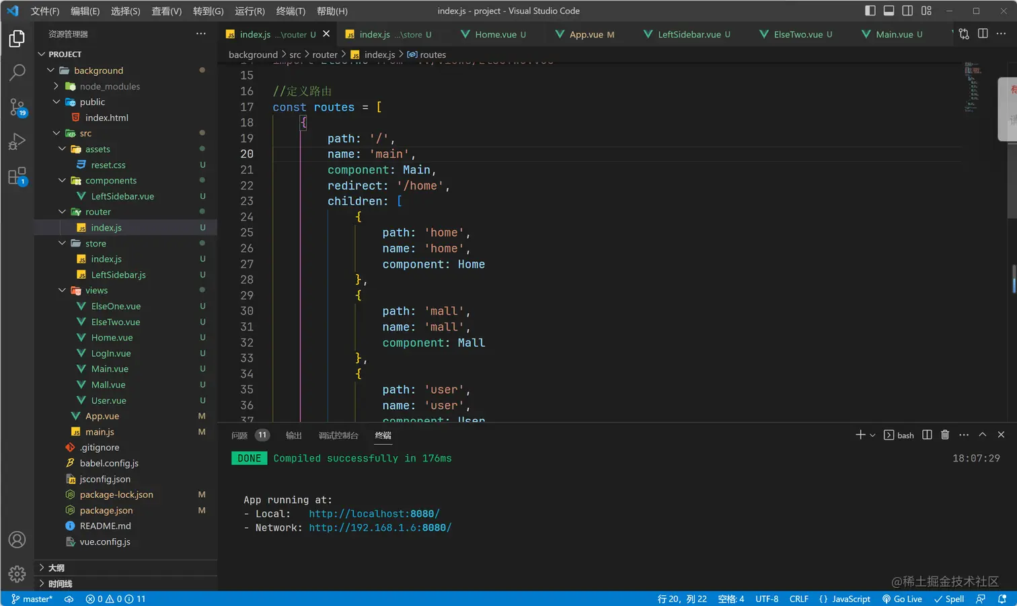Toggle the primary sidebar layout button
Image resolution: width=1017 pixels, height=606 pixels.
pyautogui.click(x=870, y=11)
